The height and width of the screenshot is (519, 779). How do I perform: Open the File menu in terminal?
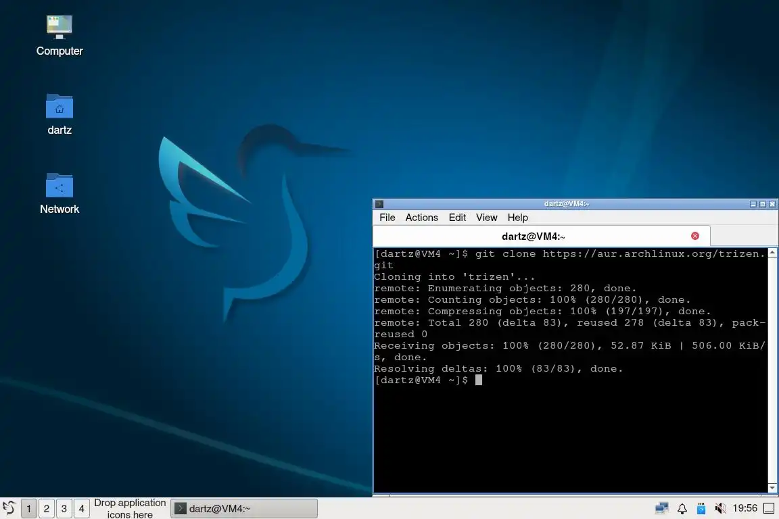pos(387,218)
